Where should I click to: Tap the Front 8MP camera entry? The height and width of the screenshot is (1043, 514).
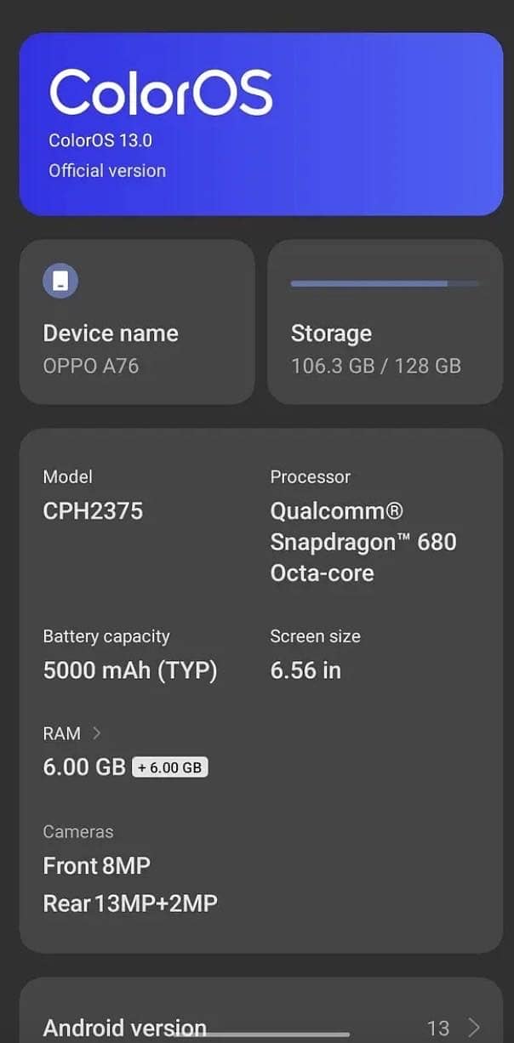[97, 866]
